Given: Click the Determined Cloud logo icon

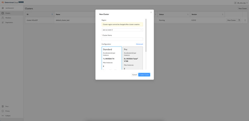Looking at the screenshot, I should 2,2.
